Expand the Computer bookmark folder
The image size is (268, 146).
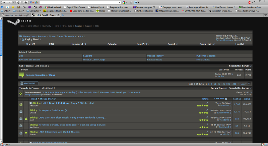[34, 11]
